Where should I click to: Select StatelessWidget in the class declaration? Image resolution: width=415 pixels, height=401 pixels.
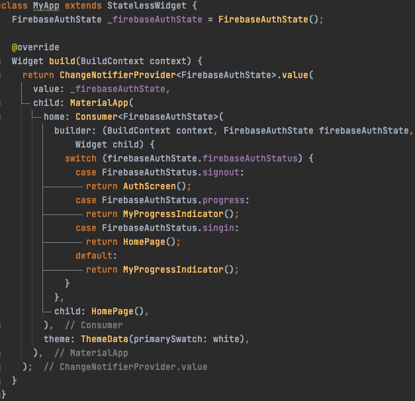coord(147,5)
